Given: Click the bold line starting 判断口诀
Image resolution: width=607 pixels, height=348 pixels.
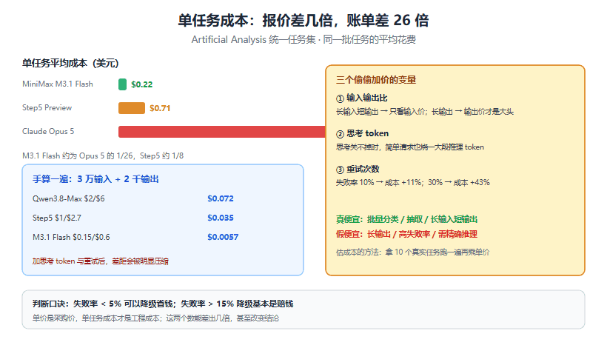Looking at the screenshot, I should tap(163, 304).
